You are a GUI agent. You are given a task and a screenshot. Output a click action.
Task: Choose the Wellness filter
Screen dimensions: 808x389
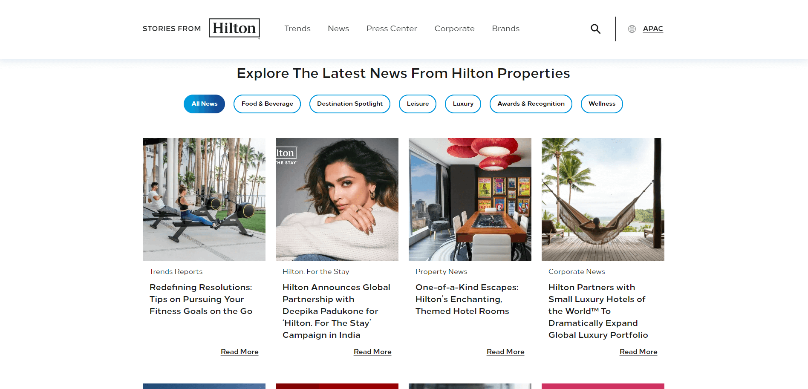click(x=602, y=104)
